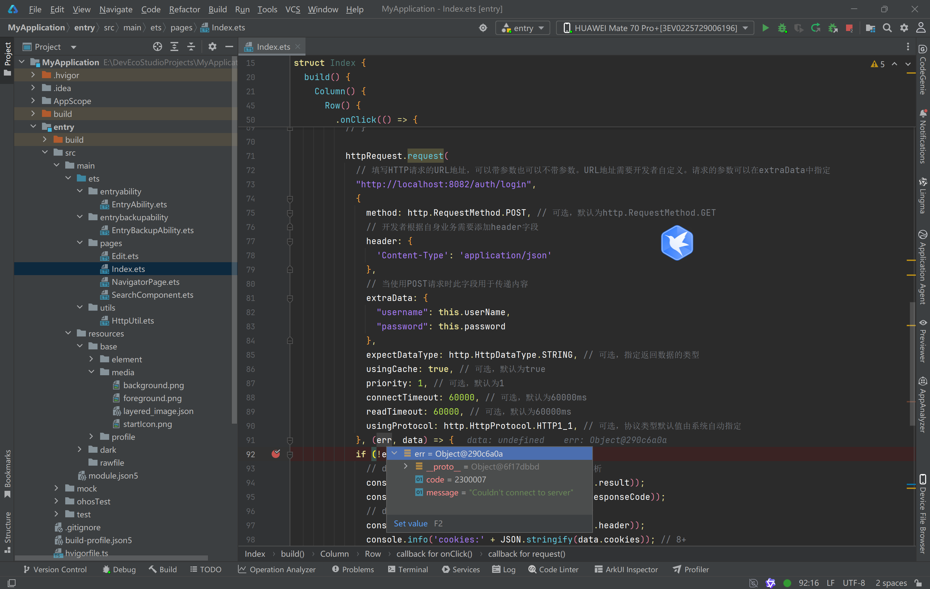Click the green Run button
Viewport: 930px width, 589px height.
click(765, 28)
